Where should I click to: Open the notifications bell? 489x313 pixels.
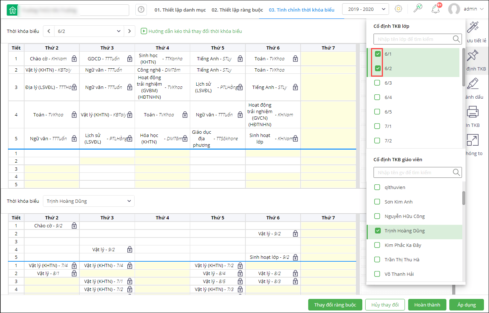click(x=436, y=9)
